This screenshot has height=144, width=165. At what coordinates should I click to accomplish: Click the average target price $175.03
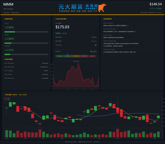(62, 27)
